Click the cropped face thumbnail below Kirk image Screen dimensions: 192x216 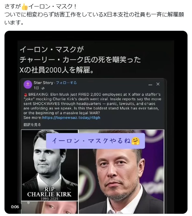tap(49, 208)
